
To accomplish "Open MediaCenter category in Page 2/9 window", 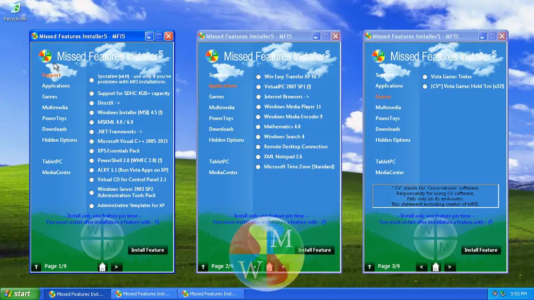I will click(x=223, y=173).
